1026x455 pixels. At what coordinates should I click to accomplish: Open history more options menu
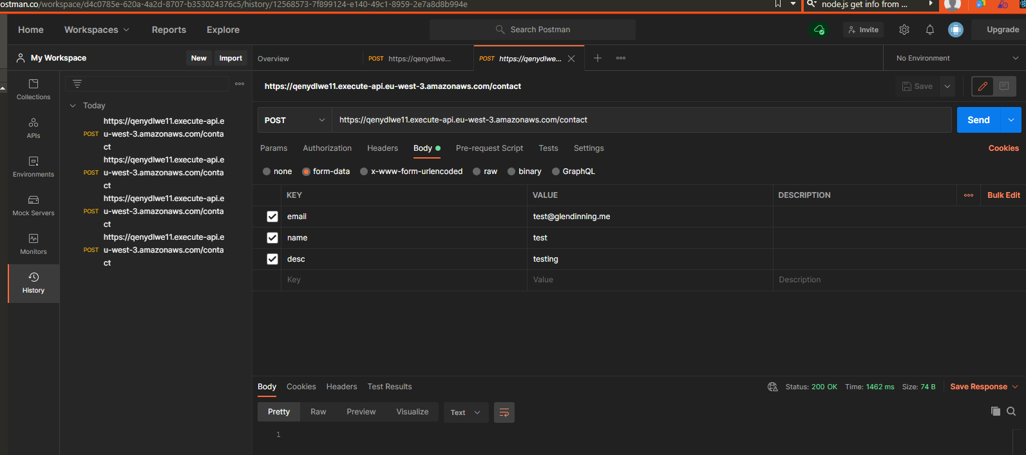tap(240, 84)
